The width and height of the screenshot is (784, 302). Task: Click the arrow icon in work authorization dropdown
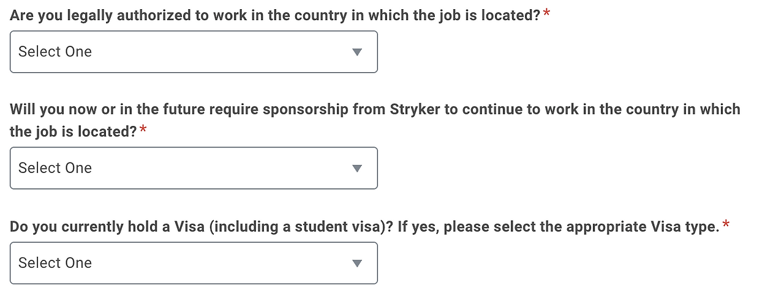358,52
